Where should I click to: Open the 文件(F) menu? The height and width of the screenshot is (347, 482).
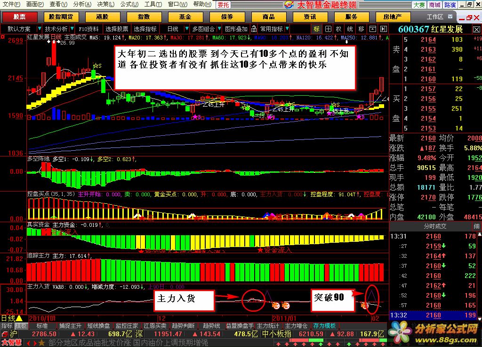pyautogui.click(x=11, y=4)
